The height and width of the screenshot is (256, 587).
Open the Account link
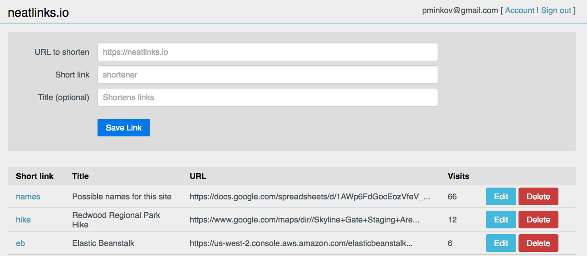click(519, 10)
